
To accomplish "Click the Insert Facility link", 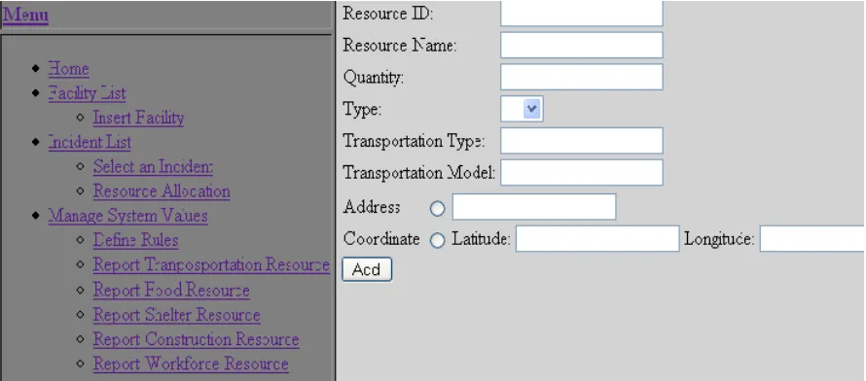I will coord(138,118).
